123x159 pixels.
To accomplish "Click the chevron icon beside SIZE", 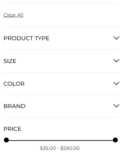I will tap(116, 61).
